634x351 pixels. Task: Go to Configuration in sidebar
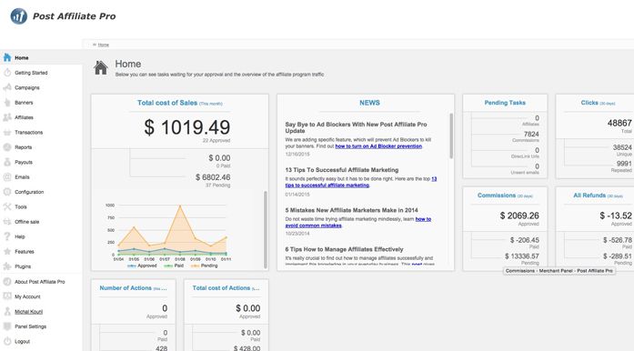29,192
